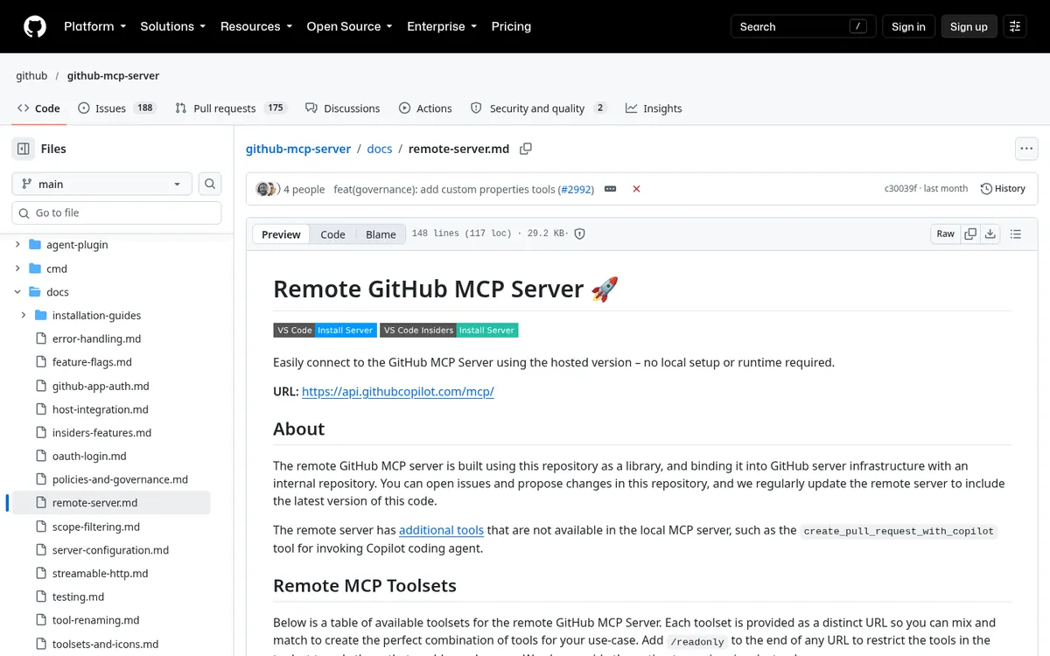Switch to the Preview view

[x=281, y=234]
